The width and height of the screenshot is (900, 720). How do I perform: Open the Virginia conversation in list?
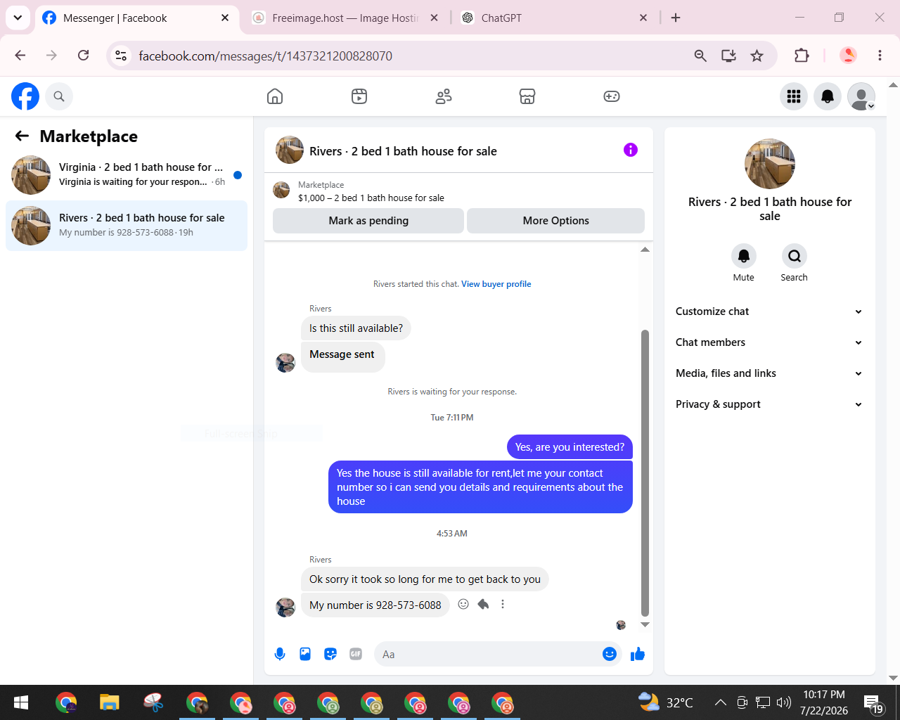[x=127, y=175]
